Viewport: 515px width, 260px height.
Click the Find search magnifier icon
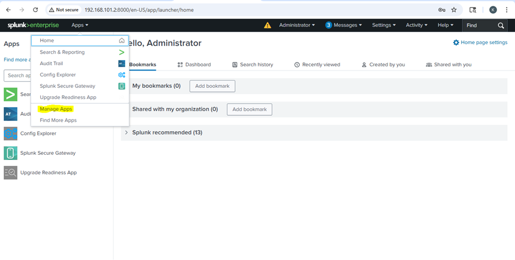(501, 26)
